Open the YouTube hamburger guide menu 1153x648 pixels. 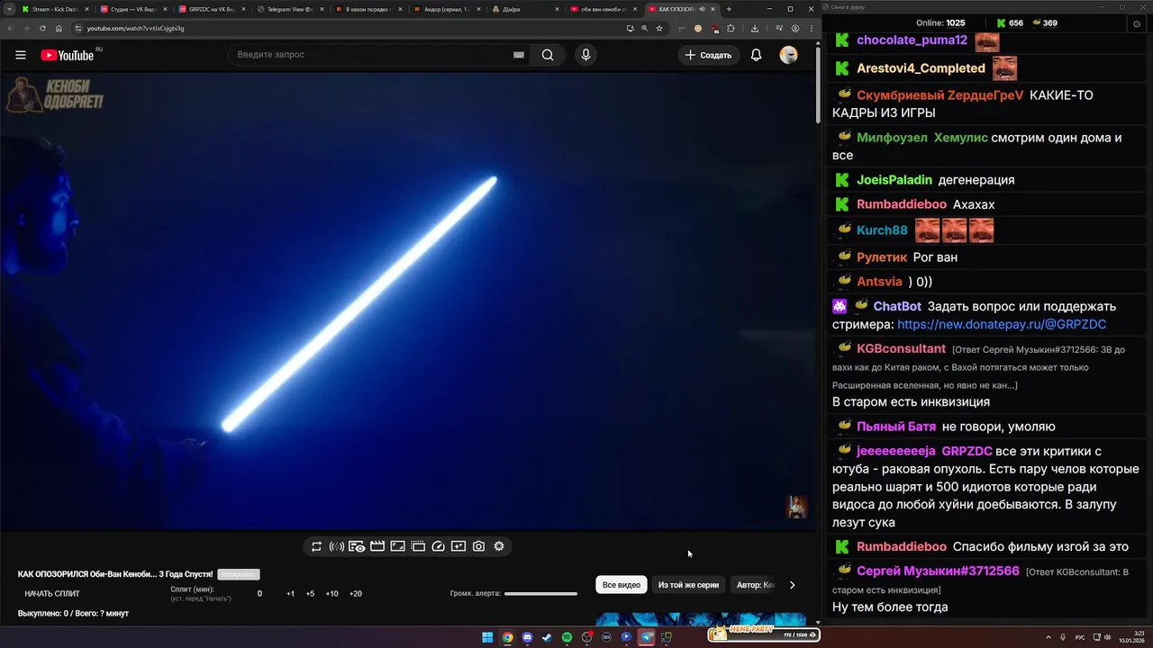20,55
